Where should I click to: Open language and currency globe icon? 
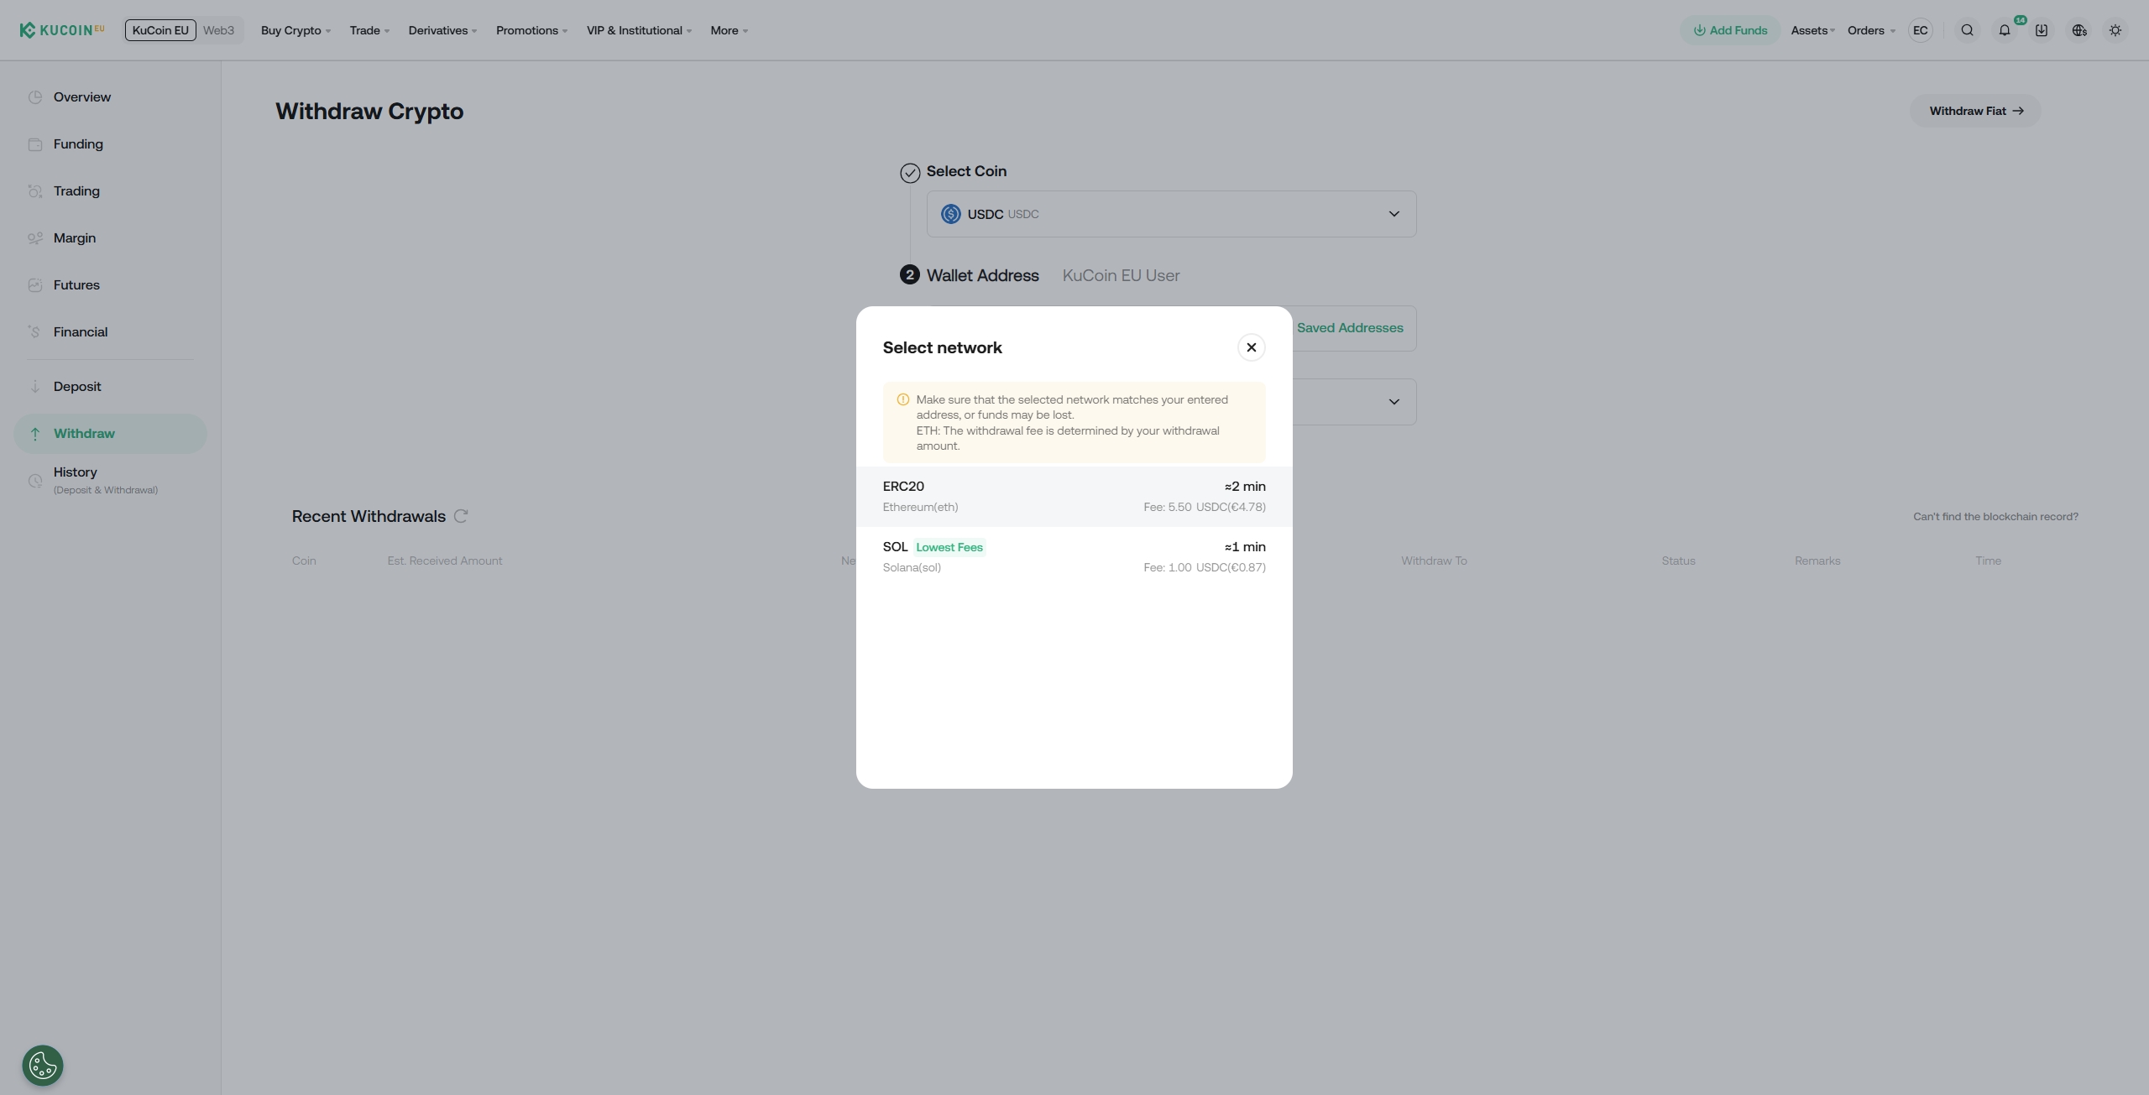2079,30
